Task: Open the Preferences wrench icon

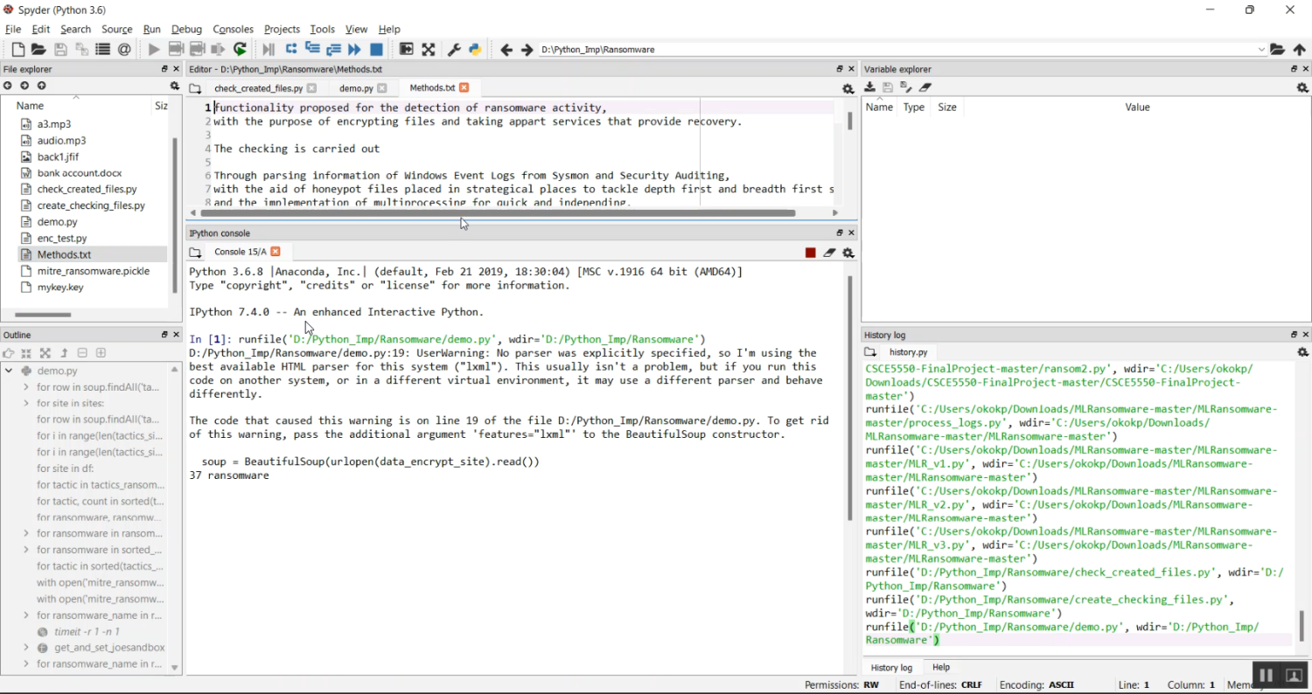Action: (454, 50)
